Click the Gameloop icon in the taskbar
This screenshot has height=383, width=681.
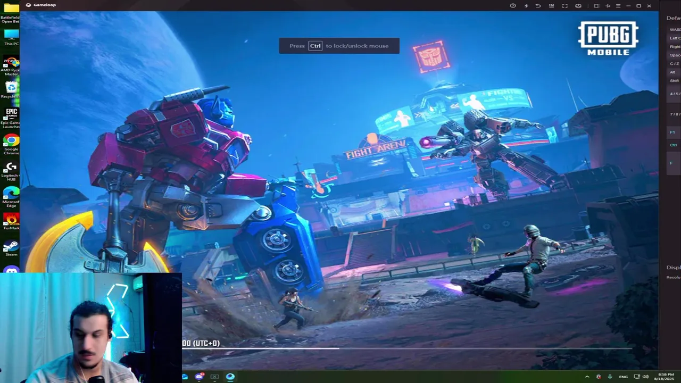pyautogui.click(x=230, y=377)
